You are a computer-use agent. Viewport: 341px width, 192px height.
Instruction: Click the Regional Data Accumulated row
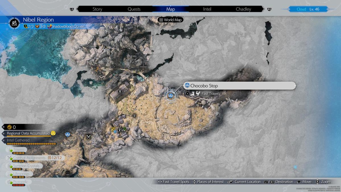pos(28,133)
